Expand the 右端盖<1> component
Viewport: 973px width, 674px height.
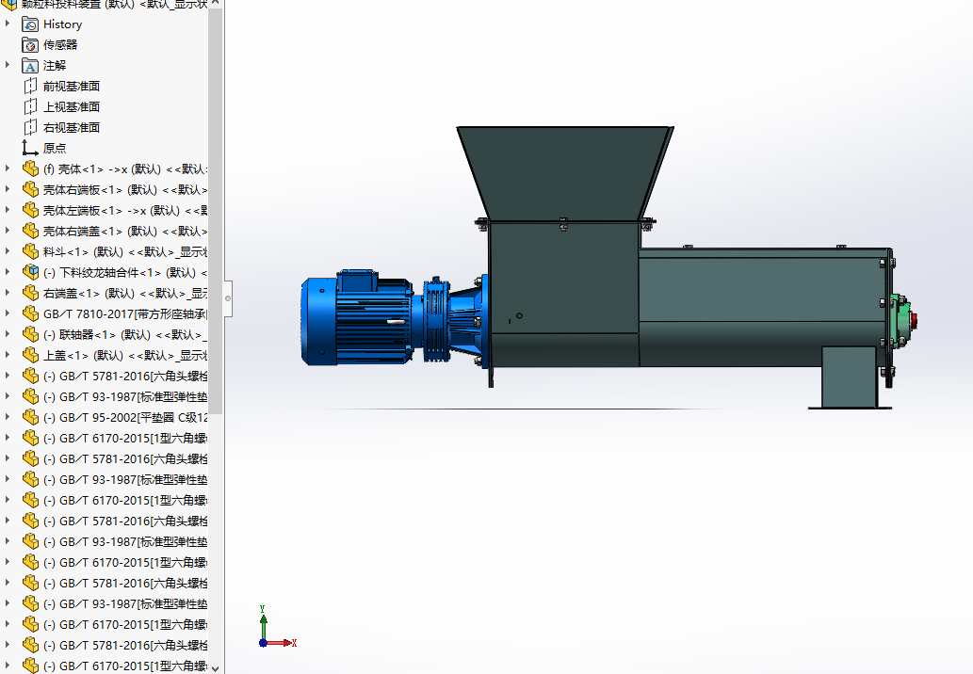pyautogui.click(x=8, y=293)
